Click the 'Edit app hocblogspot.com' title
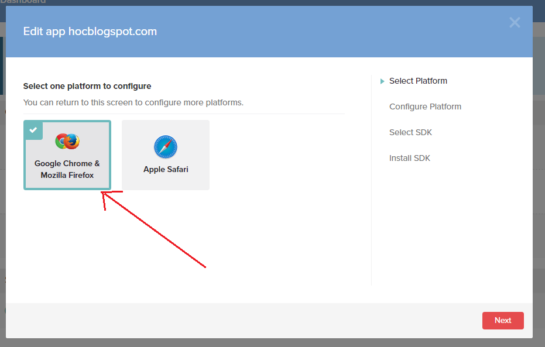 (90, 31)
